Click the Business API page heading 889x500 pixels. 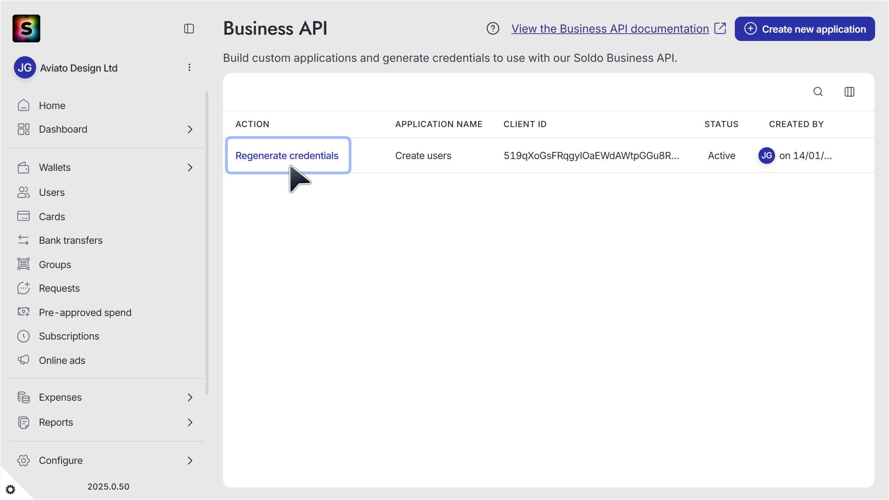(x=275, y=28)
